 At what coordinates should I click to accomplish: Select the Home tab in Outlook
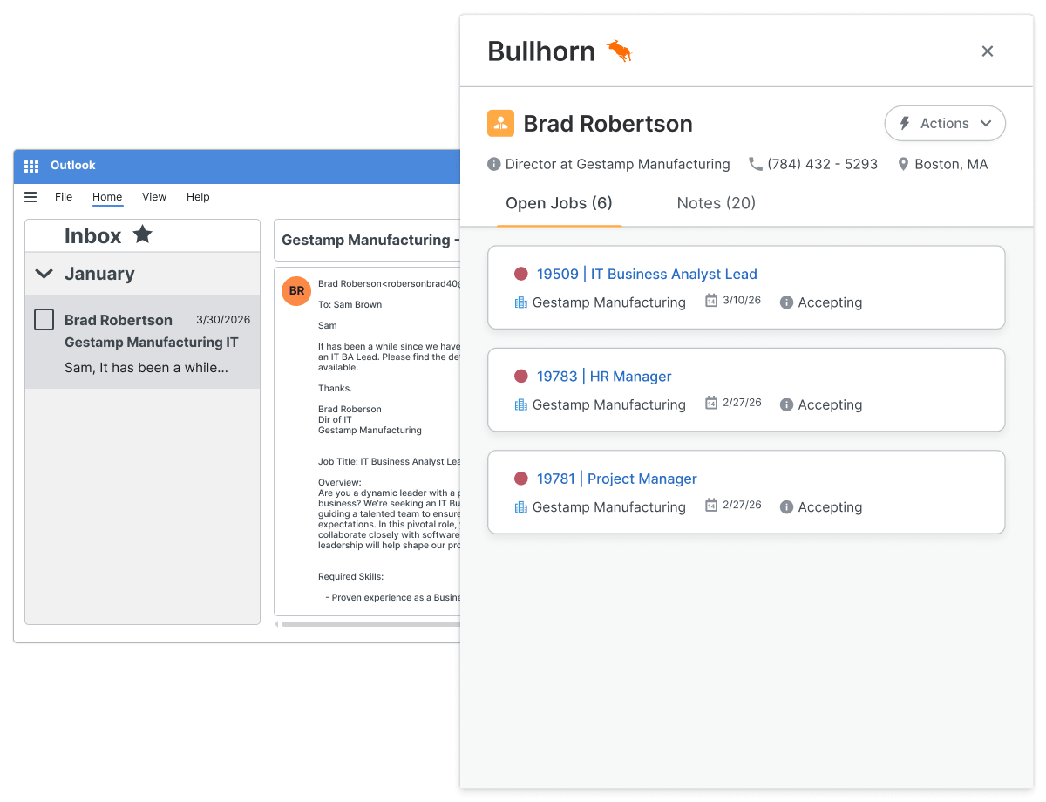tap(107, 197)
